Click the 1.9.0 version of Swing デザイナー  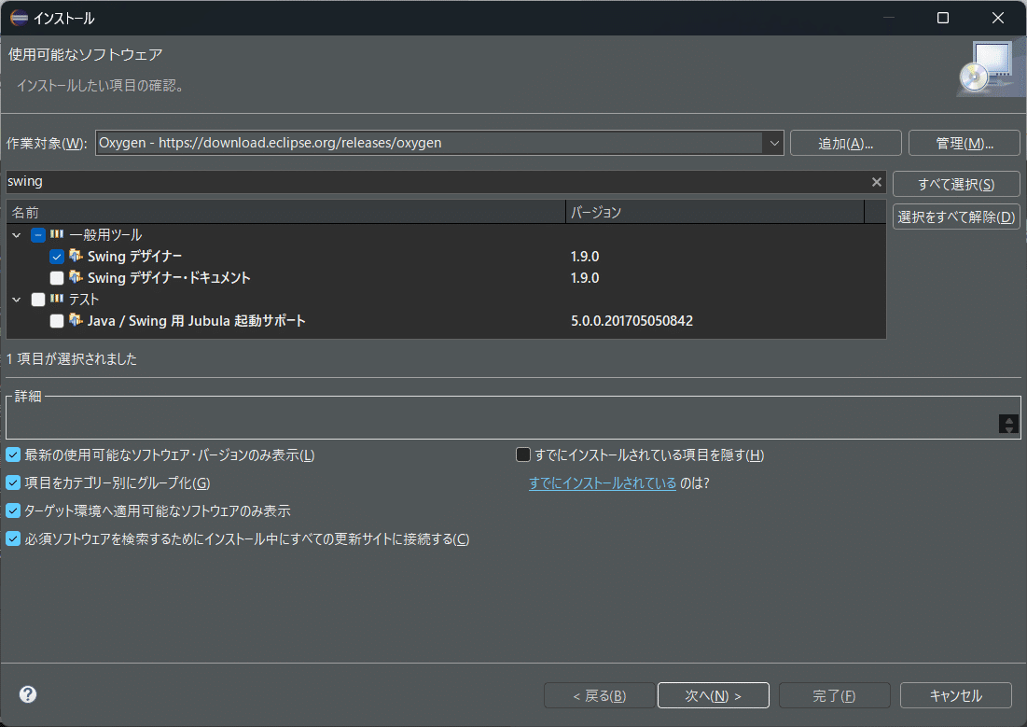585,257
